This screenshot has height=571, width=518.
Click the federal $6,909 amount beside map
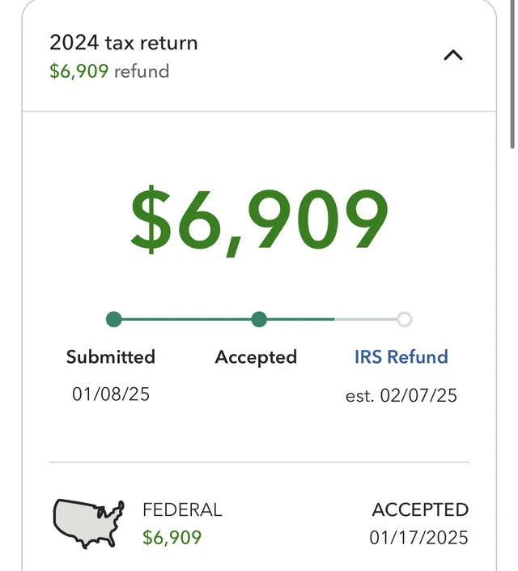pyautogui.click(x=172, y=537)
